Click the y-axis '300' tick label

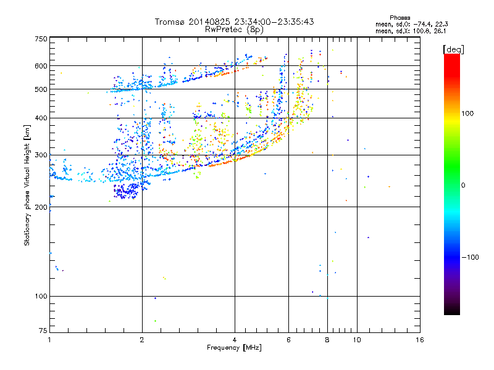[41, 155]
